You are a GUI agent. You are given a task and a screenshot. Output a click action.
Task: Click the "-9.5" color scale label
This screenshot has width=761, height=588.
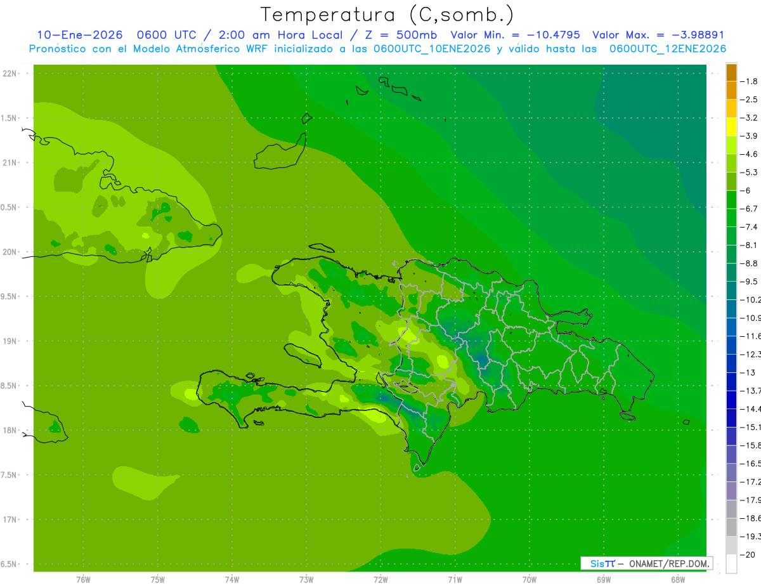pos(750,282)
